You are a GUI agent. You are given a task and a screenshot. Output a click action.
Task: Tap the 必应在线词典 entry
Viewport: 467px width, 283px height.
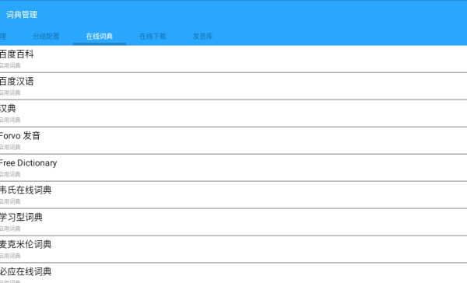[233, 273]
